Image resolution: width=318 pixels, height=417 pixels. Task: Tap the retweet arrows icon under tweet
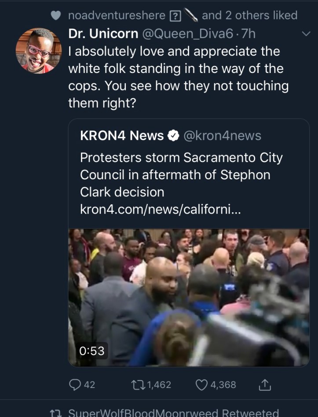coord(137,384)
